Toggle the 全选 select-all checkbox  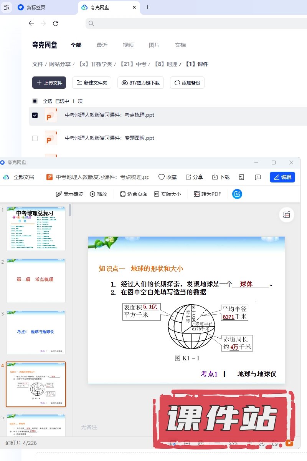pyautogui.click(x=35, y=101)
